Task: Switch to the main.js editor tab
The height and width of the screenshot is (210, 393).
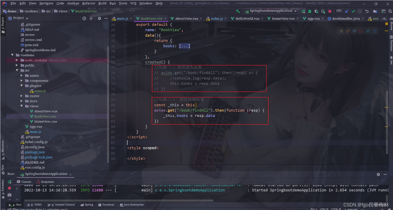Action: pos(122,18)
